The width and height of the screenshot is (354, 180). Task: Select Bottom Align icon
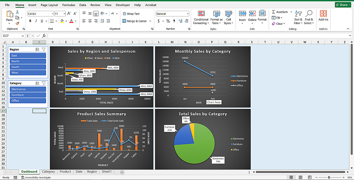tap(96, 14)
